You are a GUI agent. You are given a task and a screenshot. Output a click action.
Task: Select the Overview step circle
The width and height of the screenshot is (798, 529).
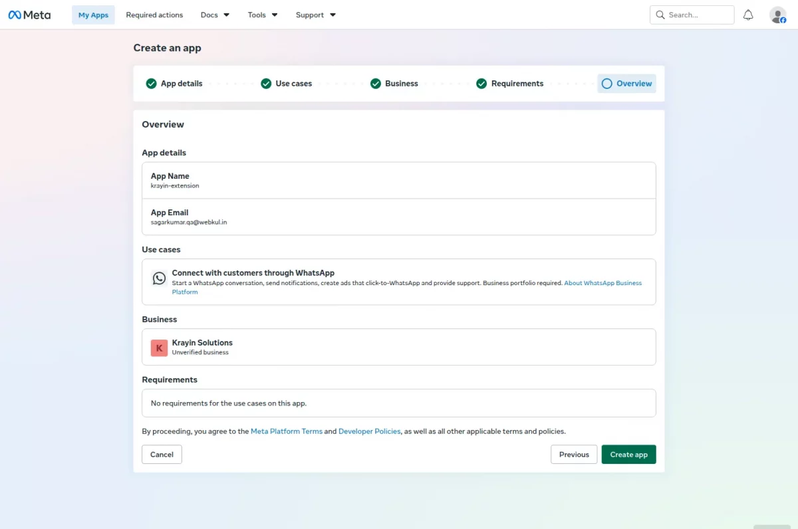606,84
